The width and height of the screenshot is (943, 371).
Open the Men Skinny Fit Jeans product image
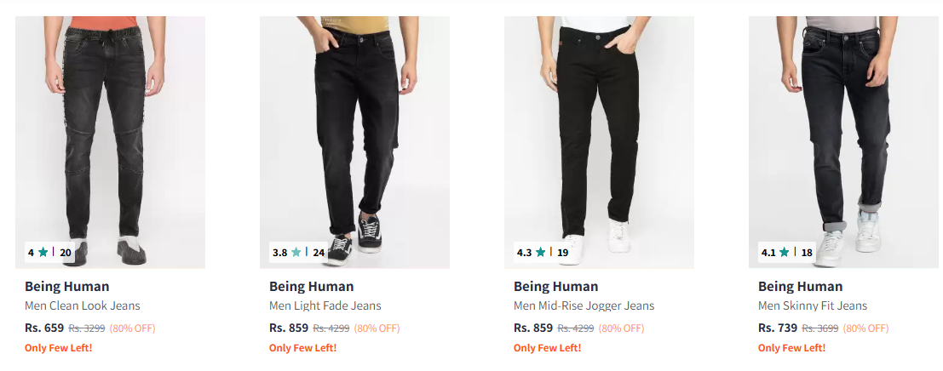point(843,136)
